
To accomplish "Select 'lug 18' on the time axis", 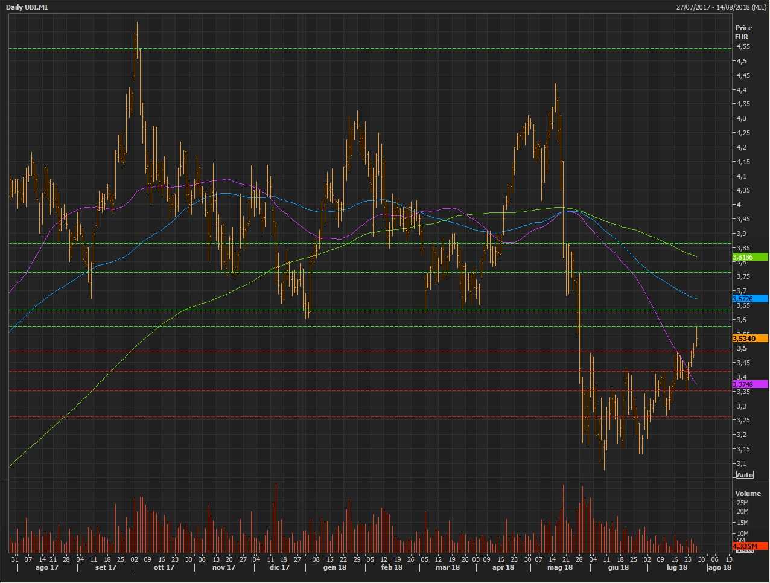I will click(676, 568).
